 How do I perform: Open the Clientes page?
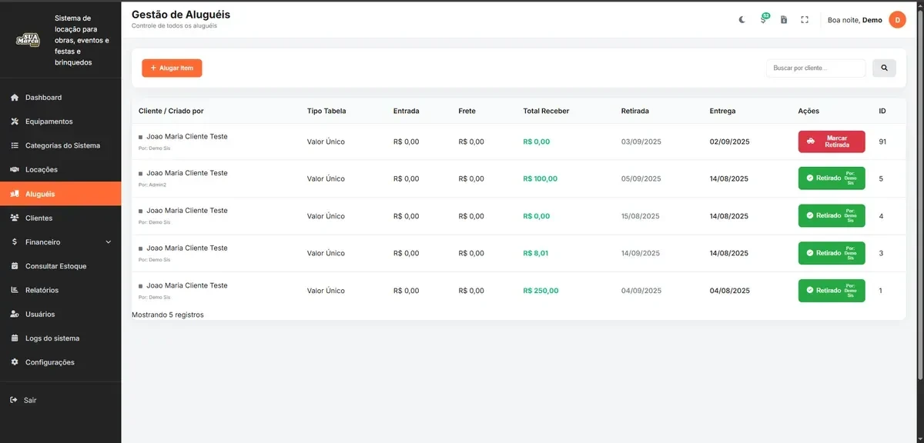click(x=60, y=218)
